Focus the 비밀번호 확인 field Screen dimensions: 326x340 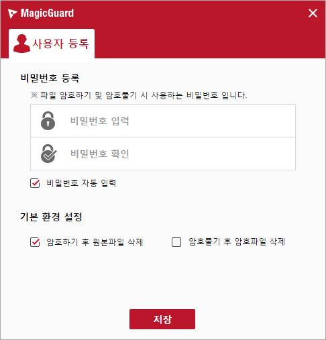(163, 154)
